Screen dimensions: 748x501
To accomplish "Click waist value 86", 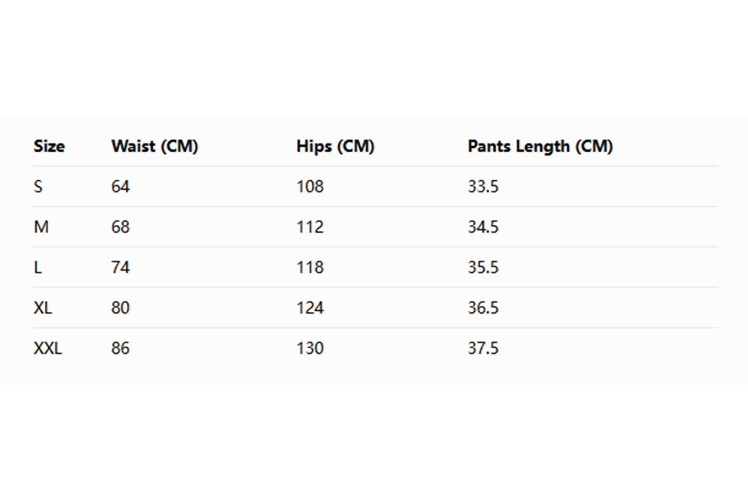I will [x=120, y=348].
